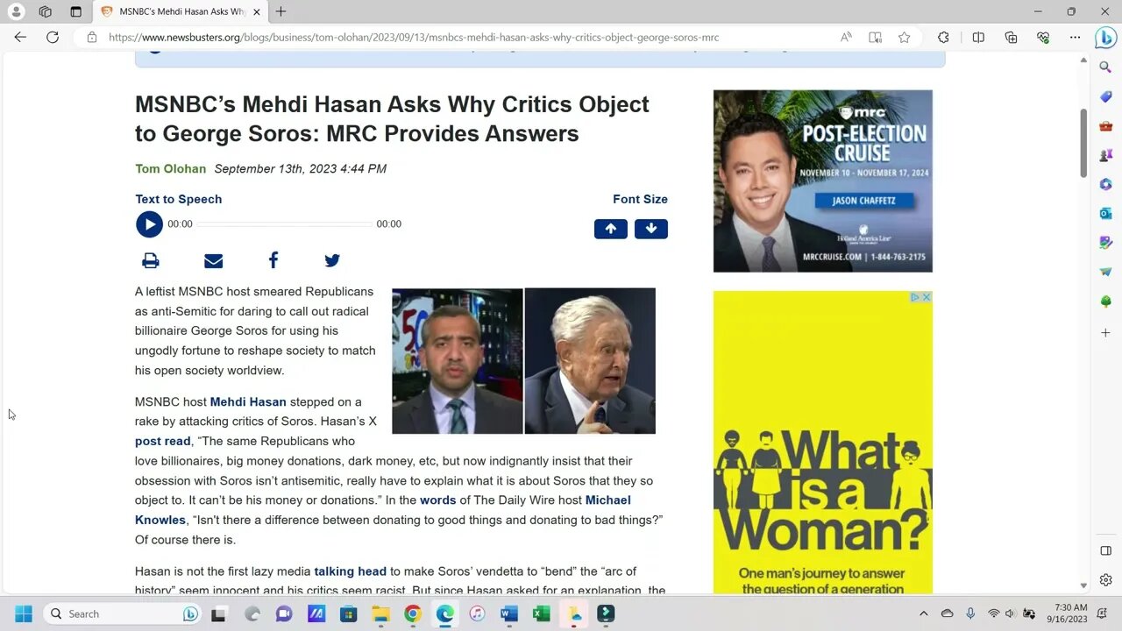Share article on Facebook icon

pos(273,260)
